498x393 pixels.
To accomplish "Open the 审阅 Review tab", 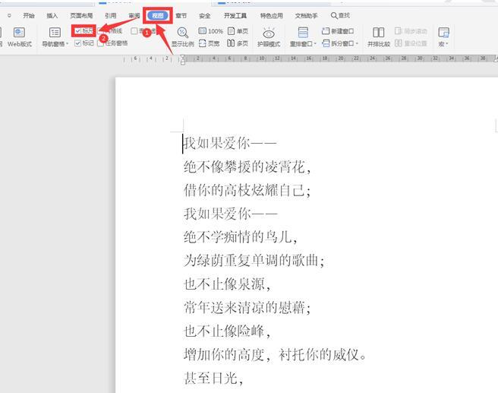I will pyautogui.click(x=134, y=15).
